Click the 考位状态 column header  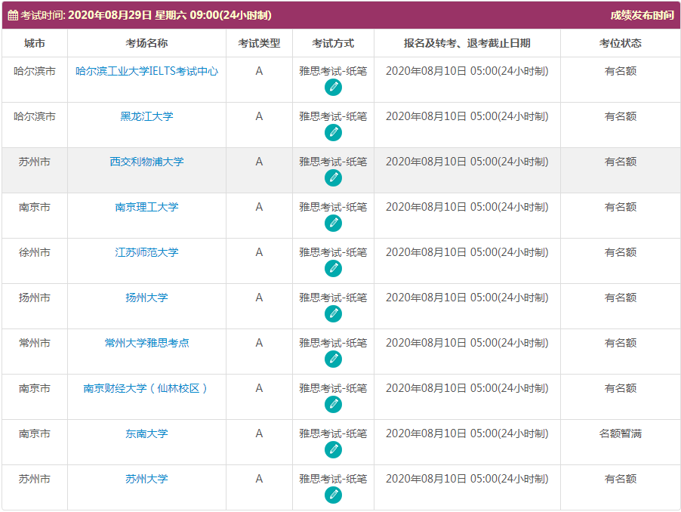(x=620, y=43)
